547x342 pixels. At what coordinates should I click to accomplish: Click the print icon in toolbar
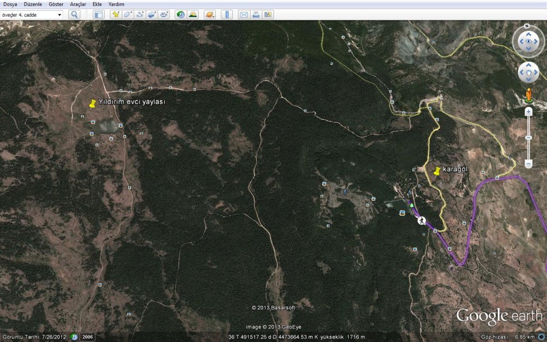coord(256,14)
